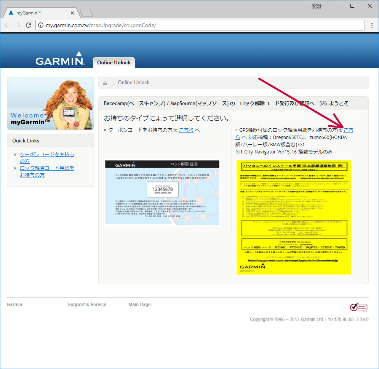379x369 pixels.
Task: Click the Support & Service footer link
Action: 87,305
